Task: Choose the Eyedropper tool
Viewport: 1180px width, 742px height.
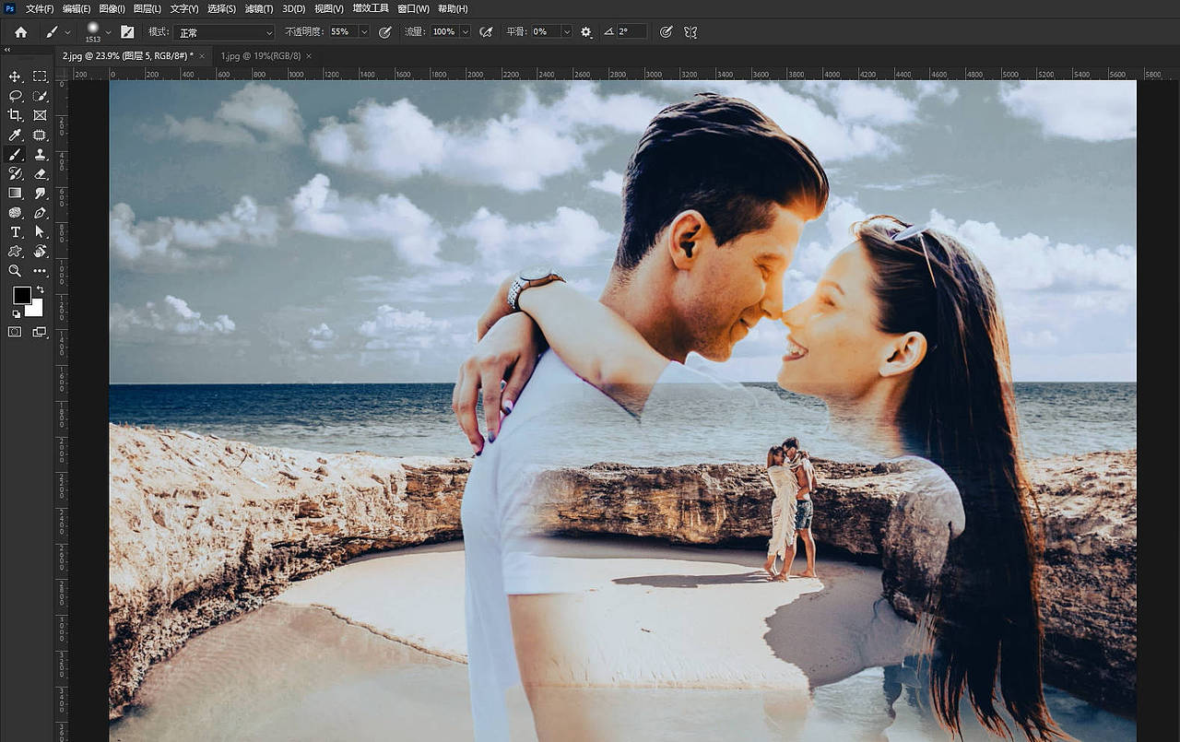Action: (15, 135)
